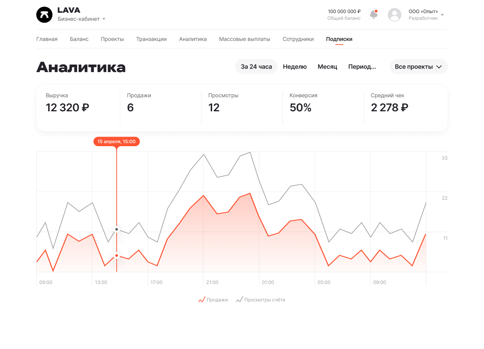Click the red Продажи legend line icon
Screen dimensions: 484x349
click(202, 300)
